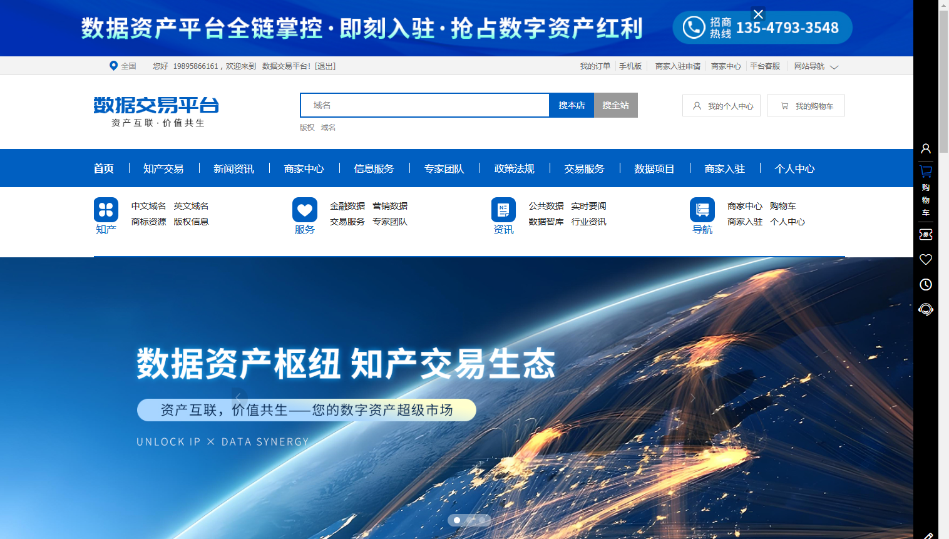The height and width of the screenshot is (539, 949).
Task: Open favorites heart icon in right sidebar
Action: point(926,259)
